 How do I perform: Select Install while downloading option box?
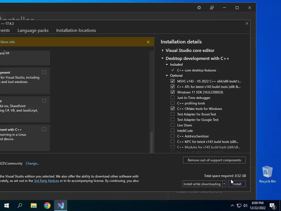click(202, 184)
